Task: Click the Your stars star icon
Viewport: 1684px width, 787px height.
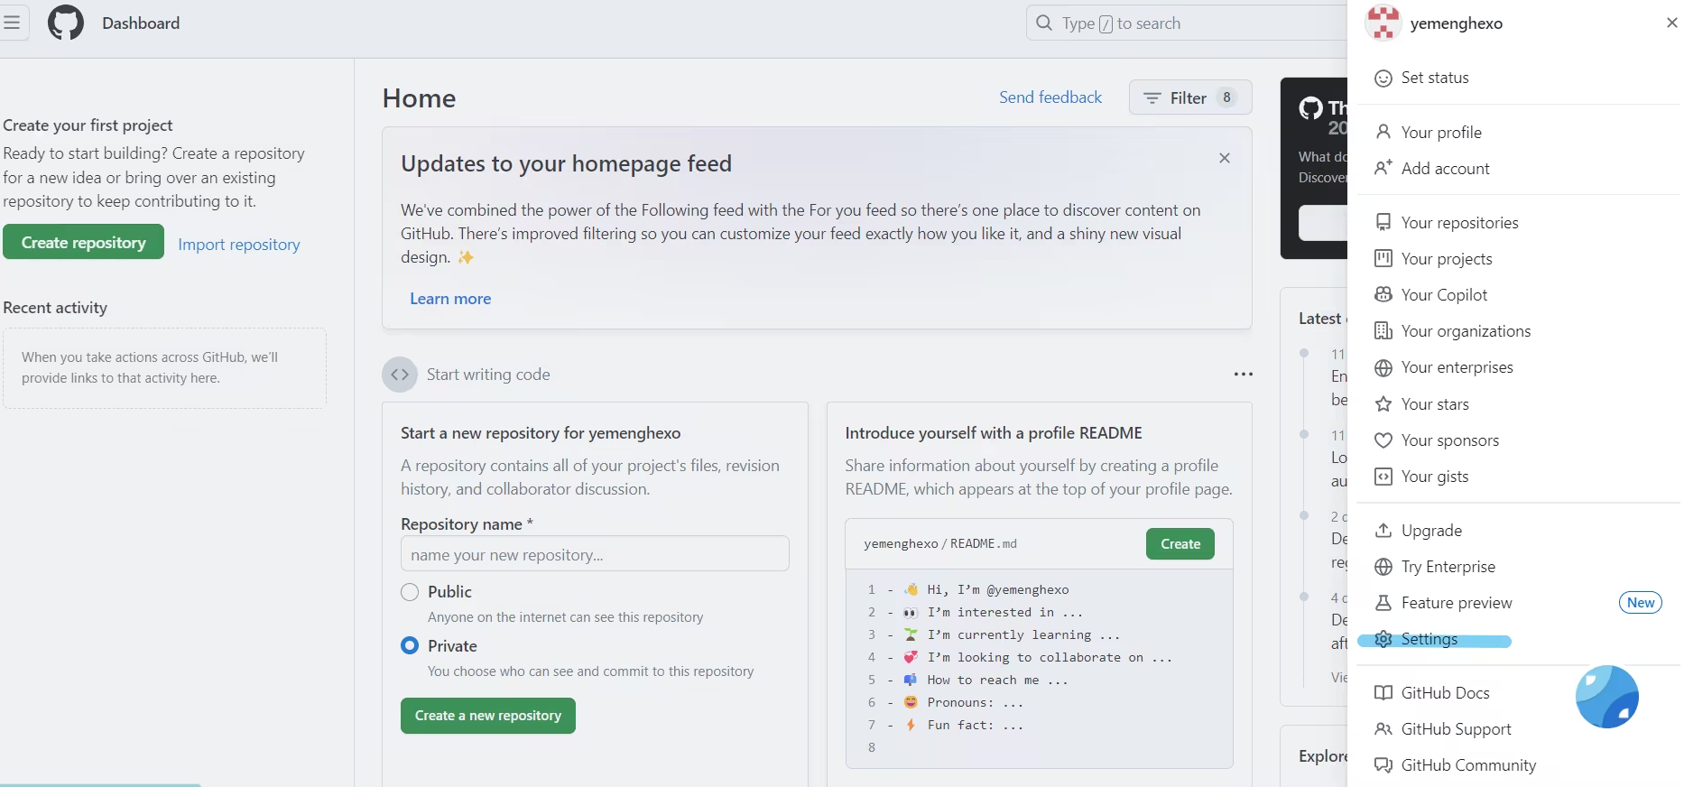Action: (x=1383, y=404)
